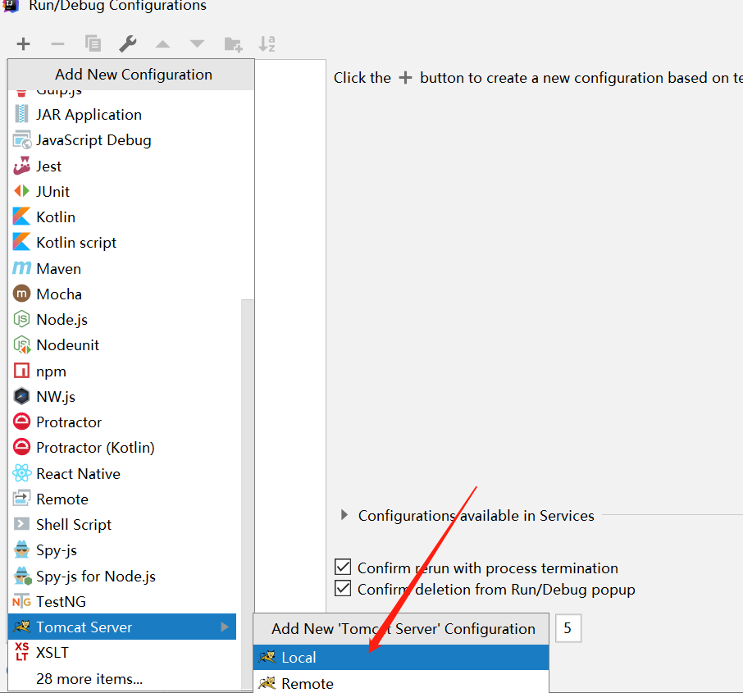Click the minus Remove Configuration icon

[x=57, y=44]
